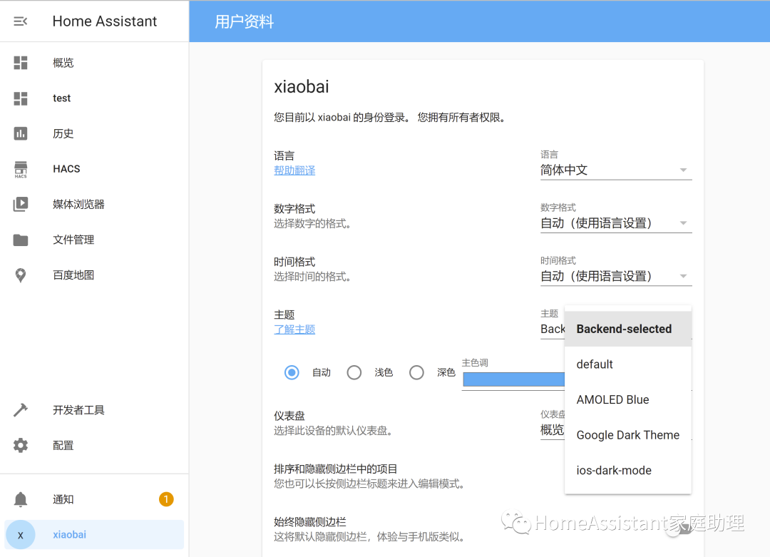Viewport: 770px width, 557px height.
Task: Open the xiaobai profile in sidebar
Action: [94, 535]
